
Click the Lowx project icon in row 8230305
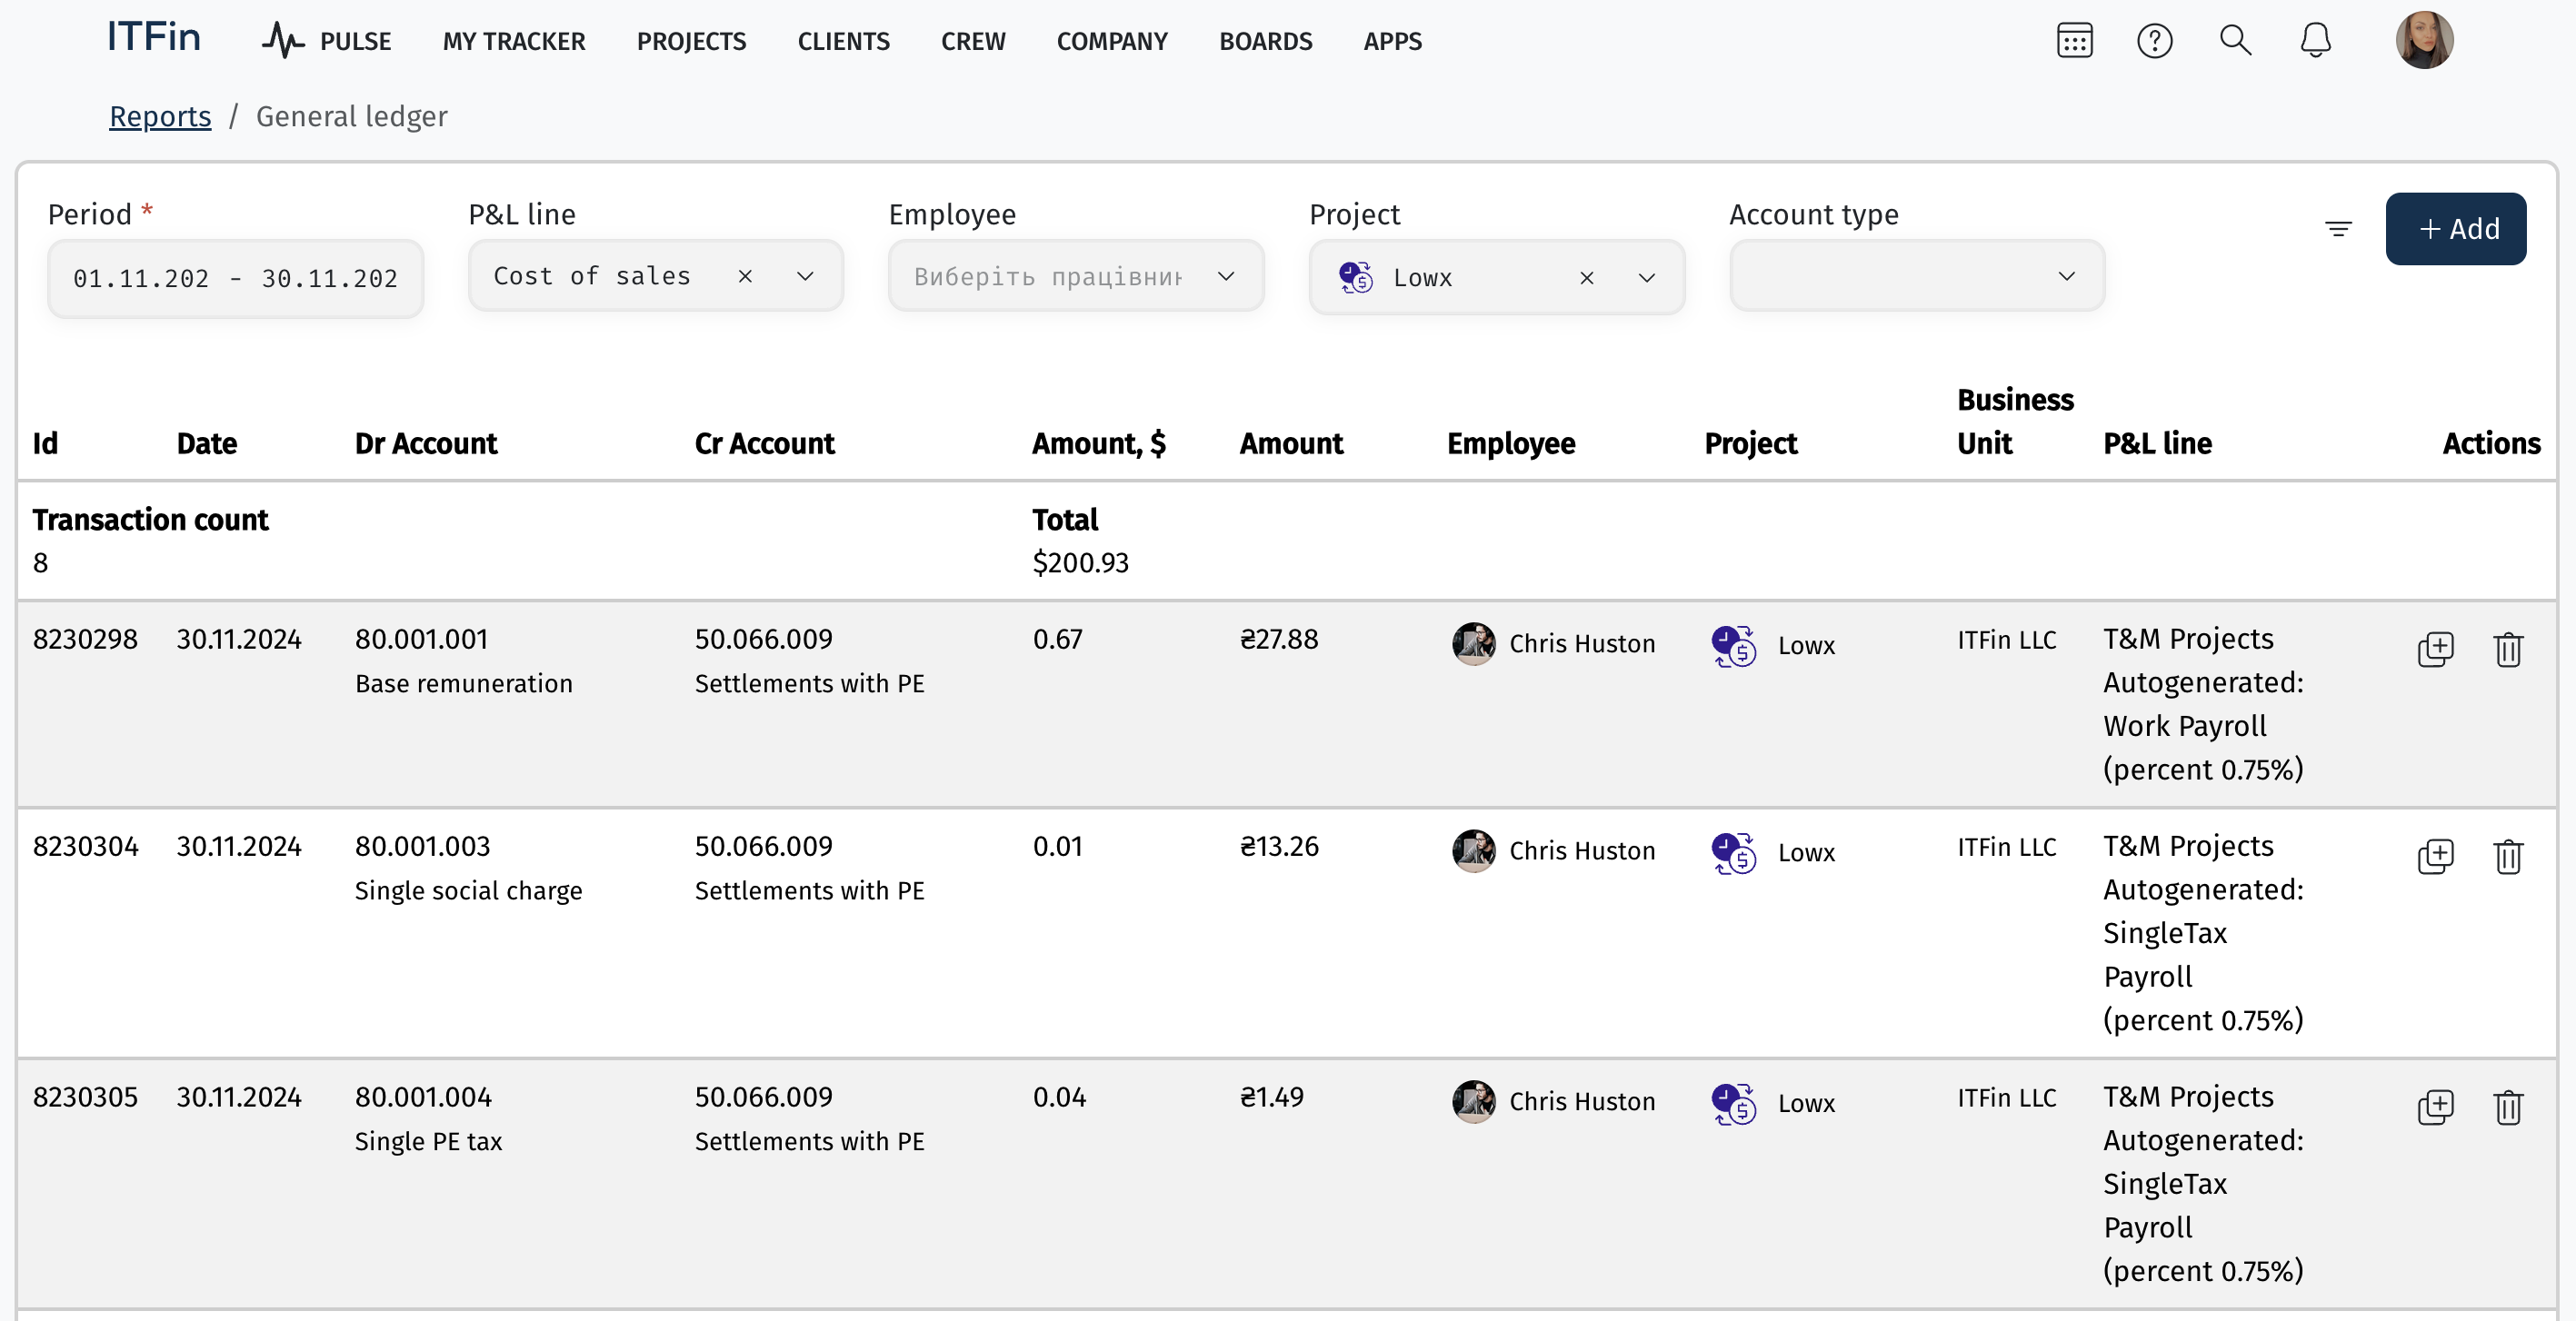point(1733,1103)
